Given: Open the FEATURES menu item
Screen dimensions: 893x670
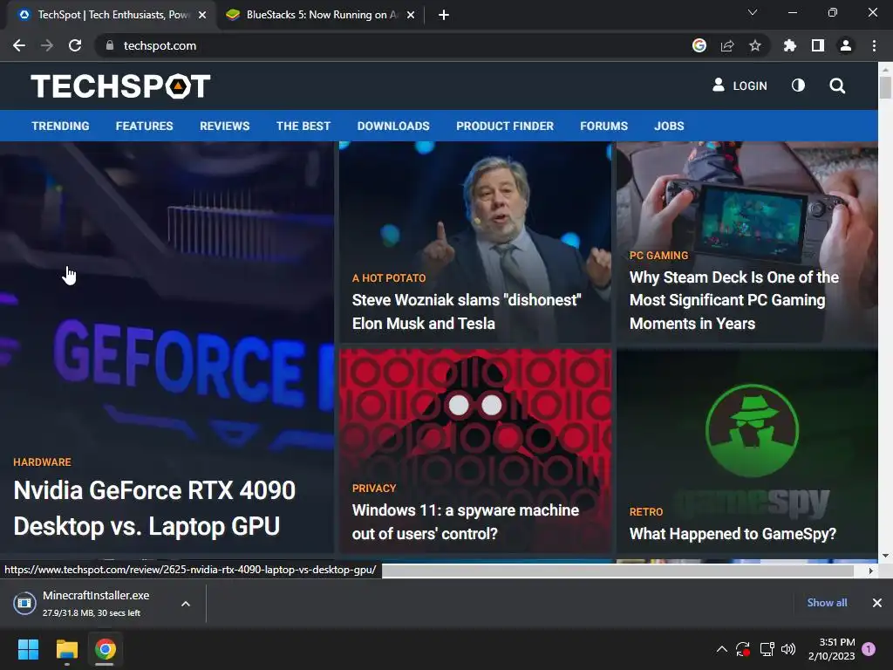Looking at the screenshot, I should (144, 126).
